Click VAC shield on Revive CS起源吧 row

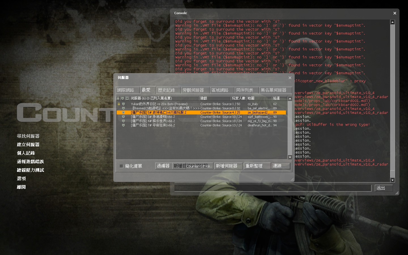point(123,108)
